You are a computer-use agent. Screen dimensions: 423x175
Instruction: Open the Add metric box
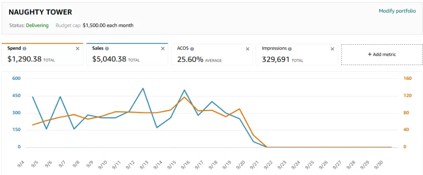(382, 54)
